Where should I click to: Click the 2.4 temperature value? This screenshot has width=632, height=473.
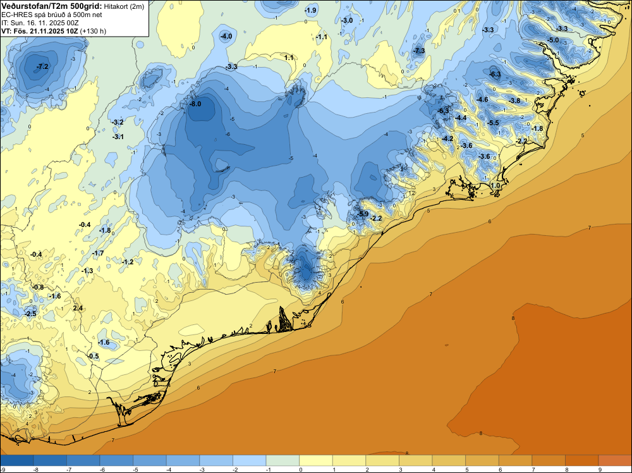[x=78, y=309]
